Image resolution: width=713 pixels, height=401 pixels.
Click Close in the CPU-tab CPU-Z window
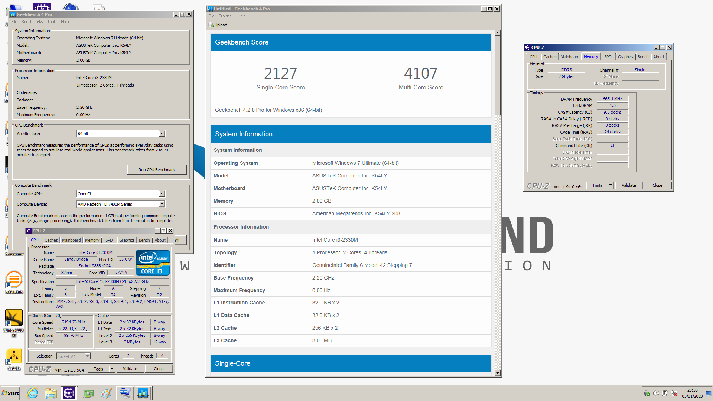159,369
